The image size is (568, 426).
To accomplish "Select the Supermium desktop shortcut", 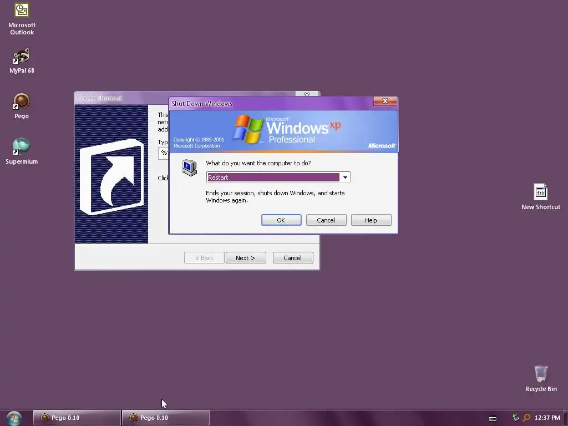I will (x=22, y=151).
